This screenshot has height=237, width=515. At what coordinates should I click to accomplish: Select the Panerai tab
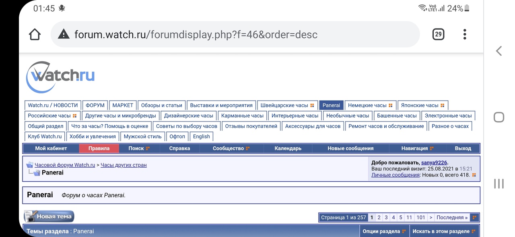[331, 105]
